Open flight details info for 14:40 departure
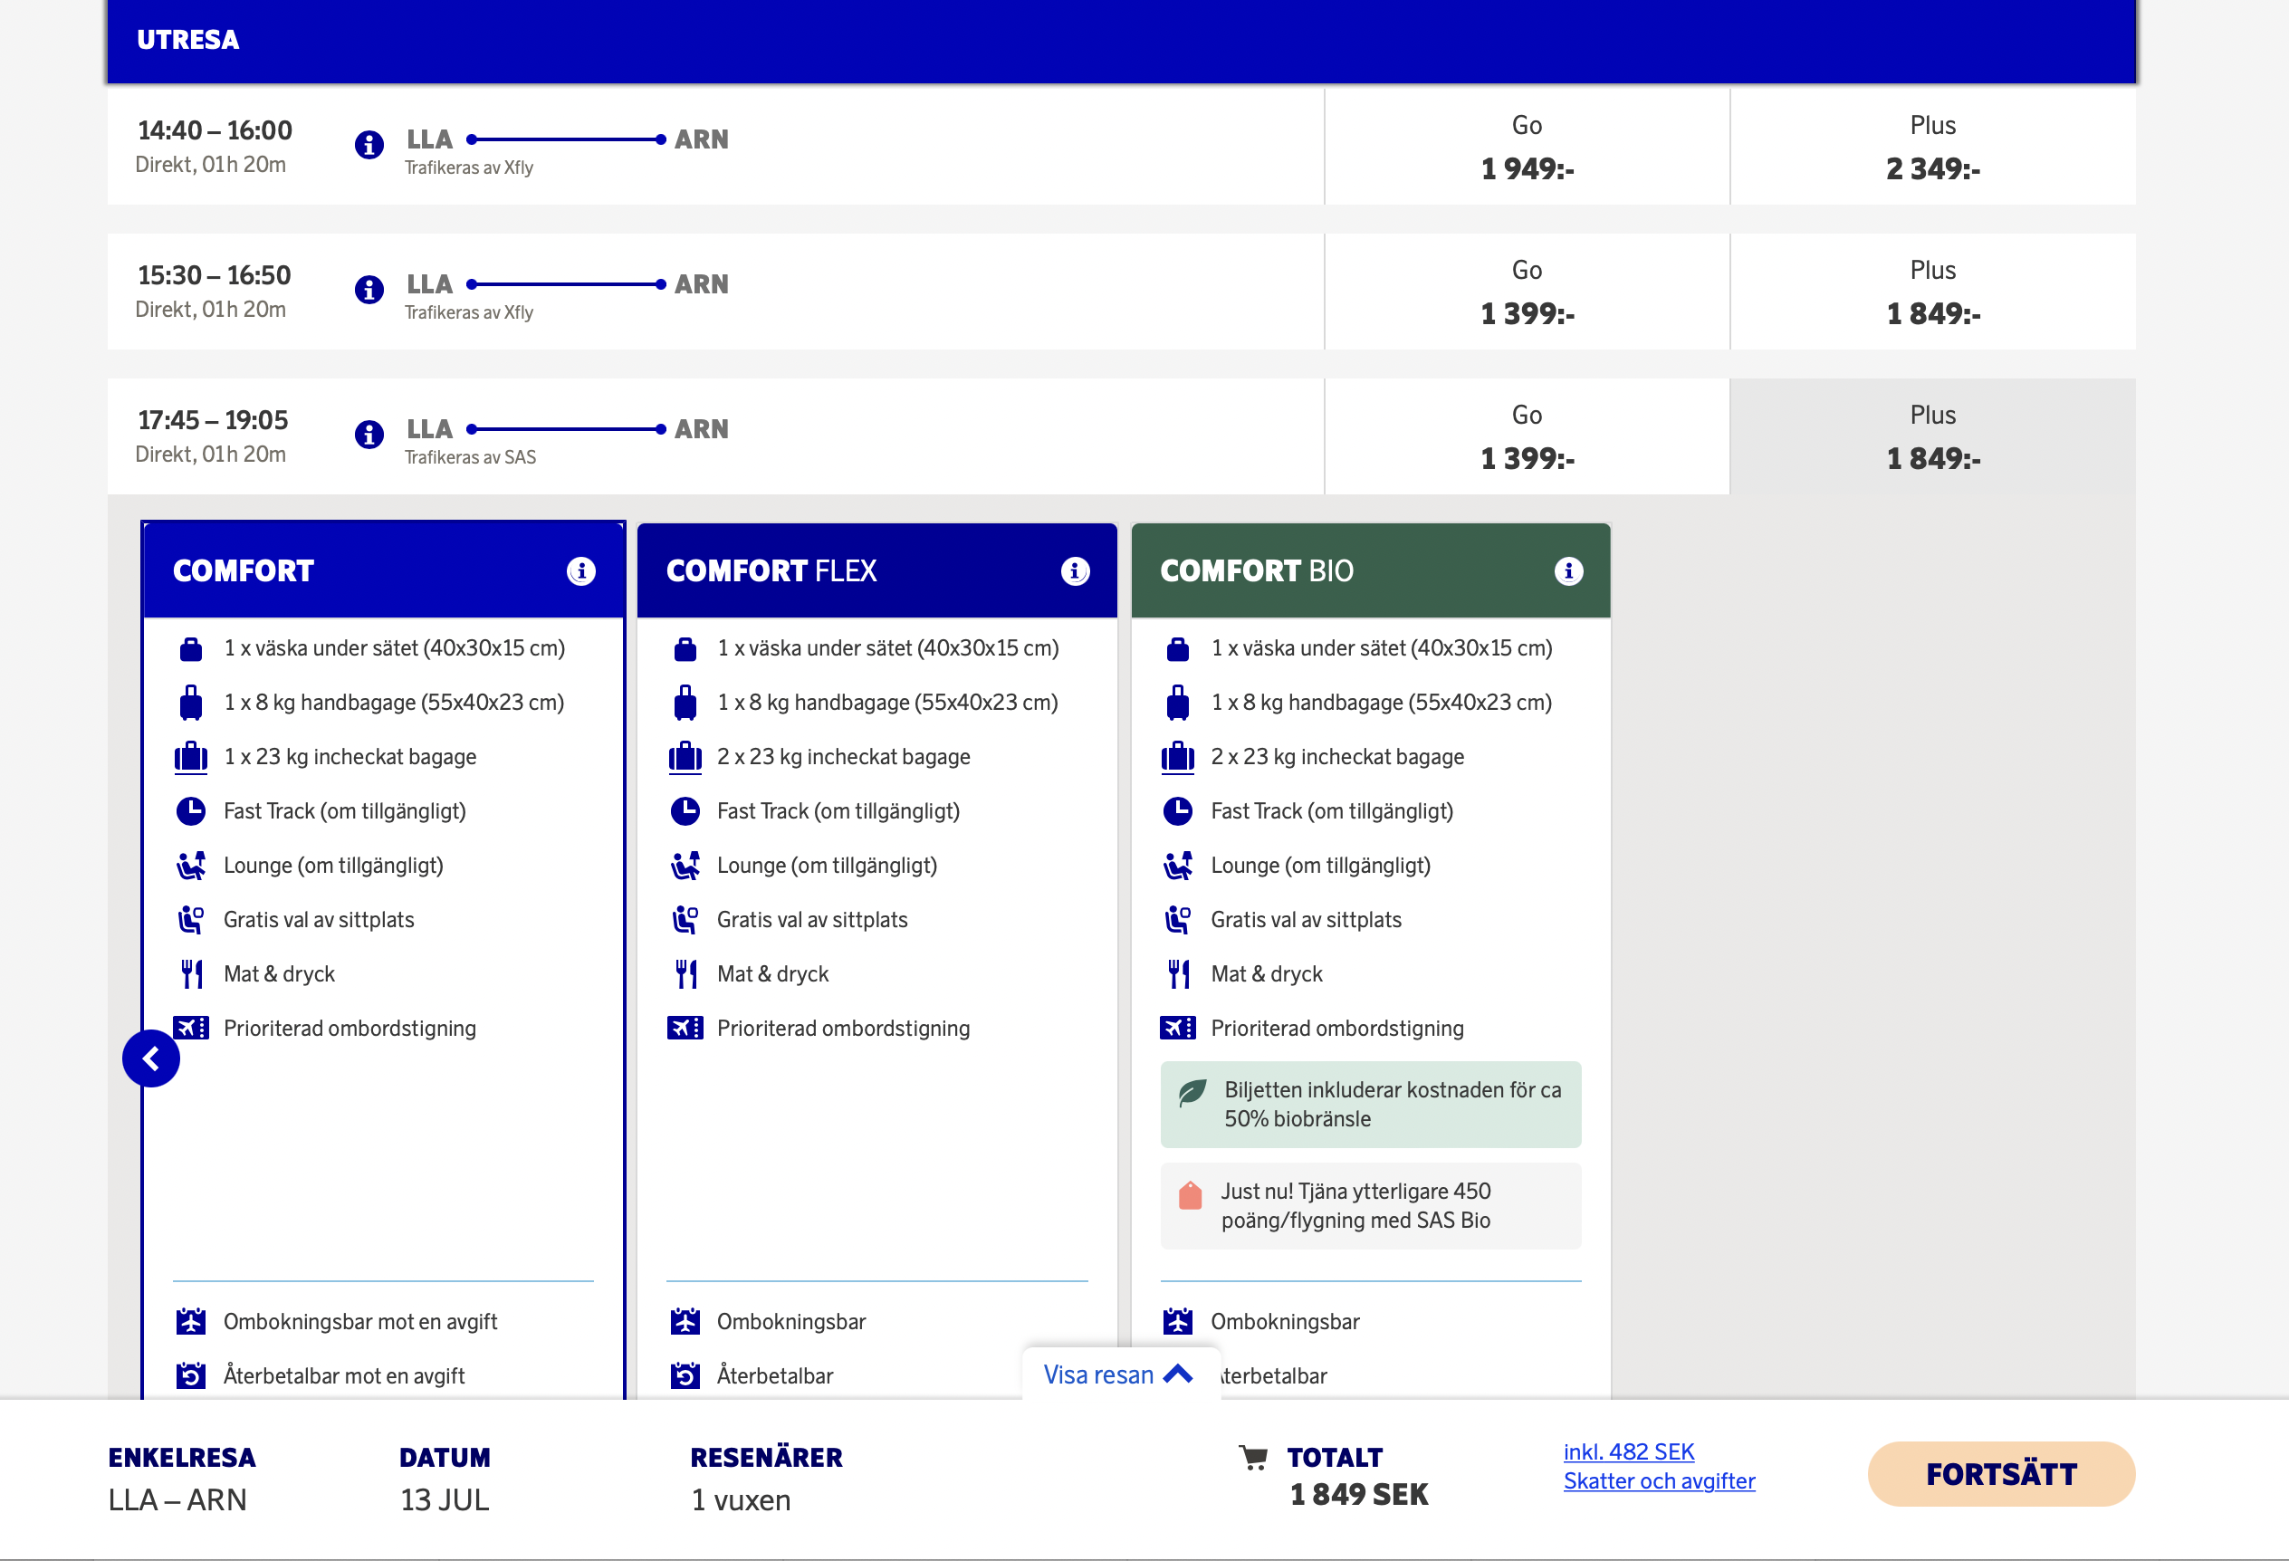 point(369,144)
